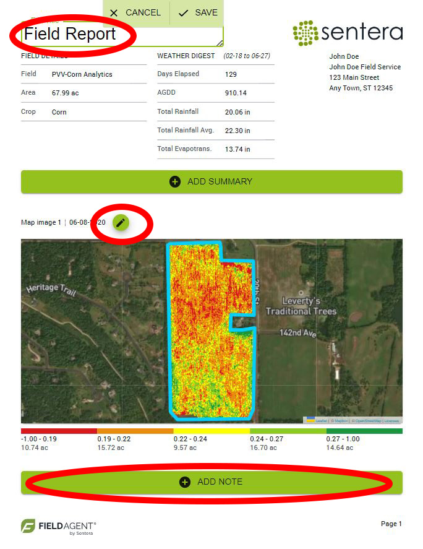Click the Leverty's Traditional Trees map marker
This screenshot has height=549, width=423.
pyautogui.click(x=301, y=293)
